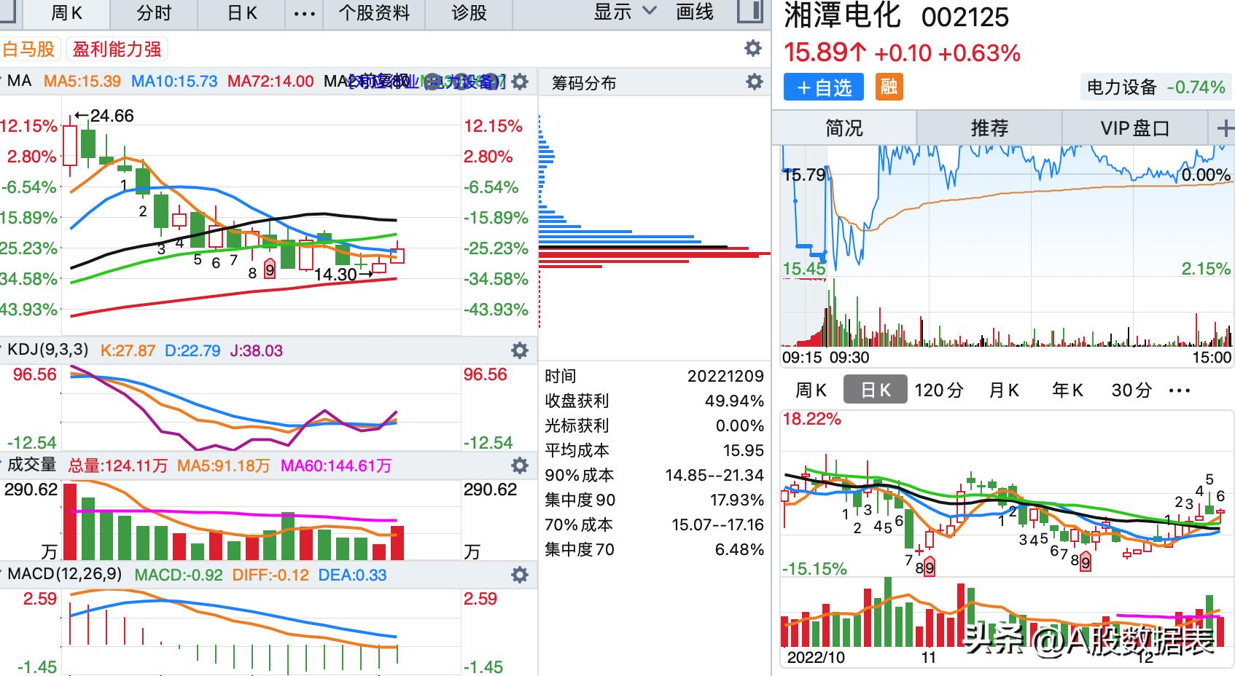Open the KDJ indicator settings gear
Screen dimensions: 1235x676
[520, 350]
